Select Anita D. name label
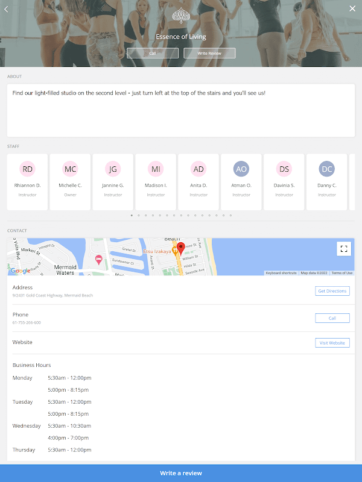This screenshot has width=362, height=482. click(198, 186)
